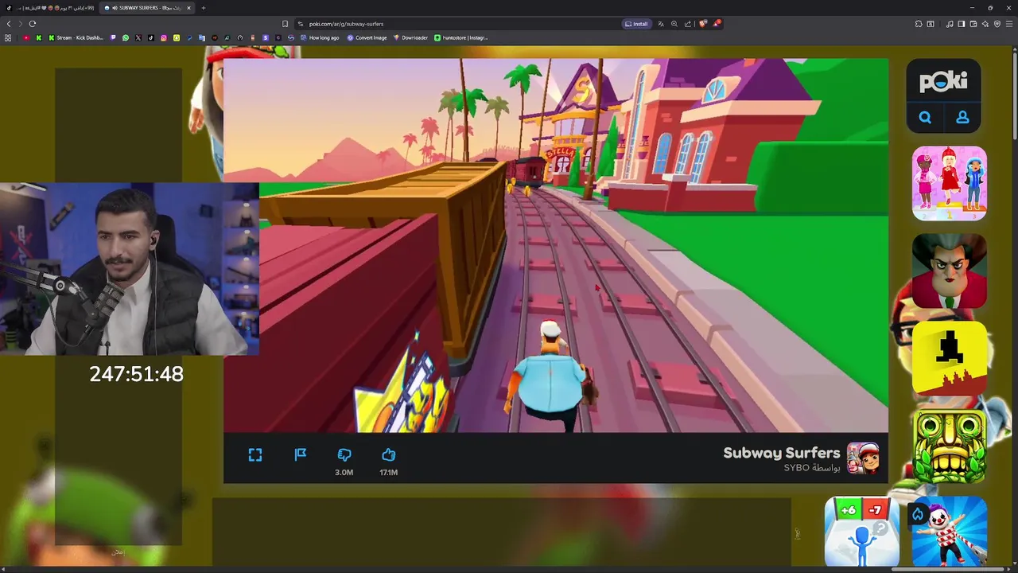
Task: Reload the page with refresh icon
Action: click(33, 24)
